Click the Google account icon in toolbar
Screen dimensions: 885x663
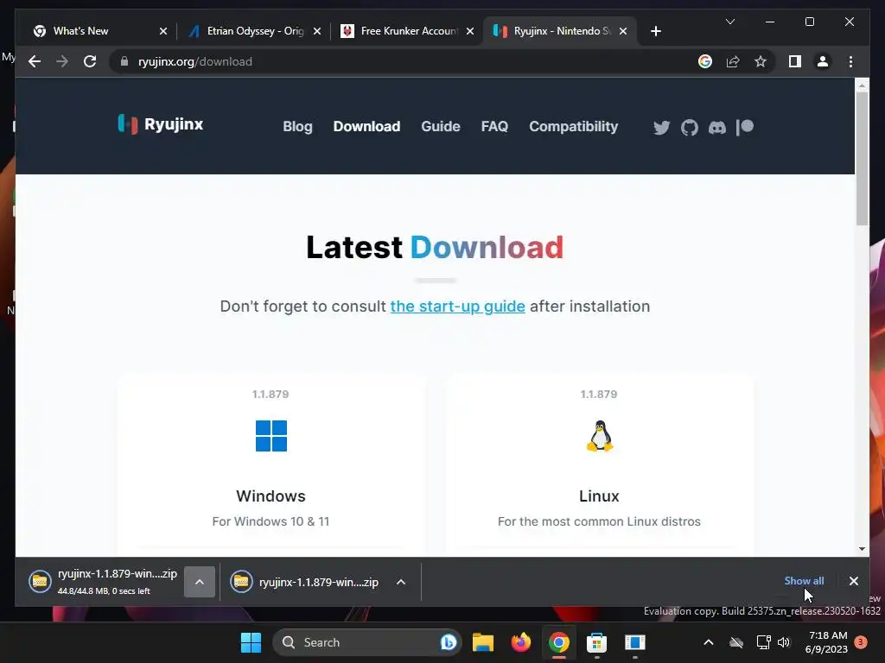pos(705,61)
